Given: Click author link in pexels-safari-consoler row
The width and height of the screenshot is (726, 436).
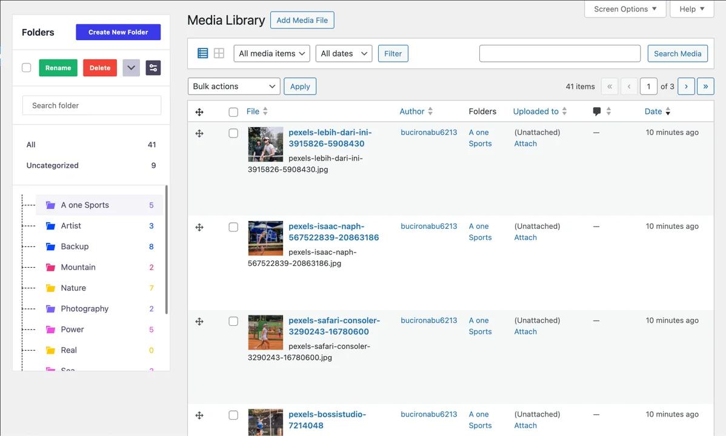Looking at the screenshot, I should (428, 320).
